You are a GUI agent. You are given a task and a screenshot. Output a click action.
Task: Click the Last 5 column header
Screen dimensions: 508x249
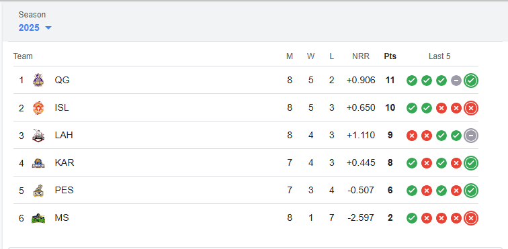pos(439,56)
